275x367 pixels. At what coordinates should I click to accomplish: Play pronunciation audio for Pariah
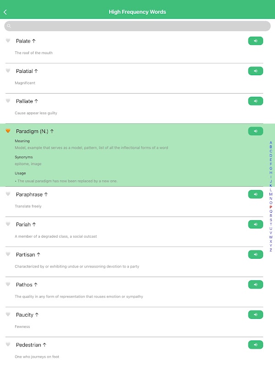255,224
